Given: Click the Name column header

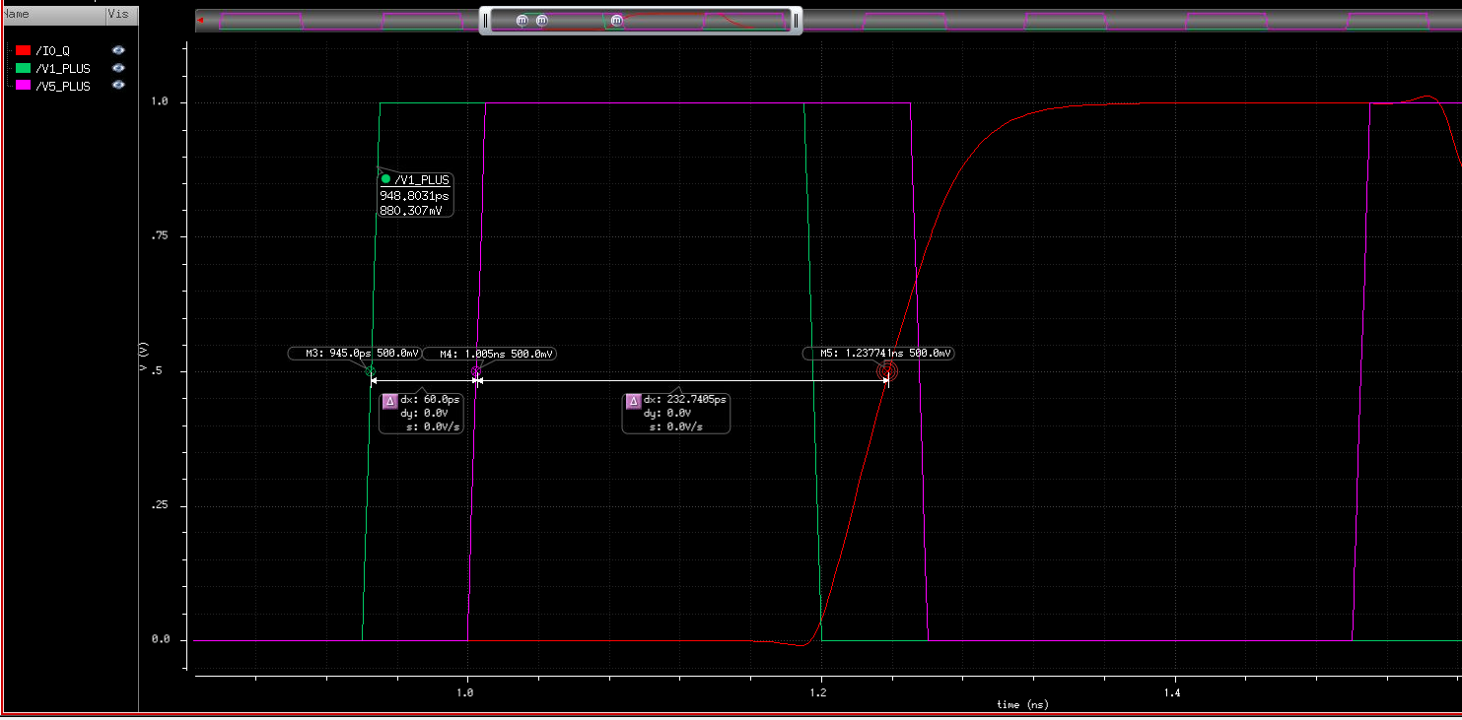Looking at the screenshot, I should (x=18, y=15).
